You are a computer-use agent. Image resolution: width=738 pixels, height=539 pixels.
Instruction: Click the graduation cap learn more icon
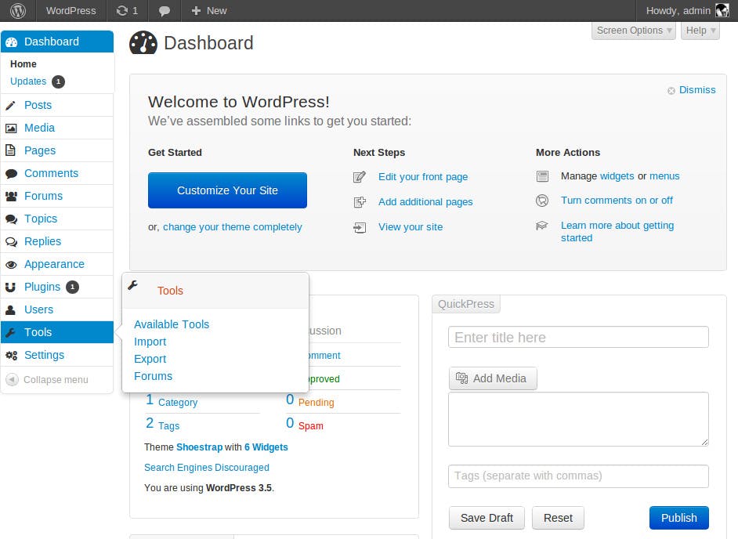click(x=541, y=226)
